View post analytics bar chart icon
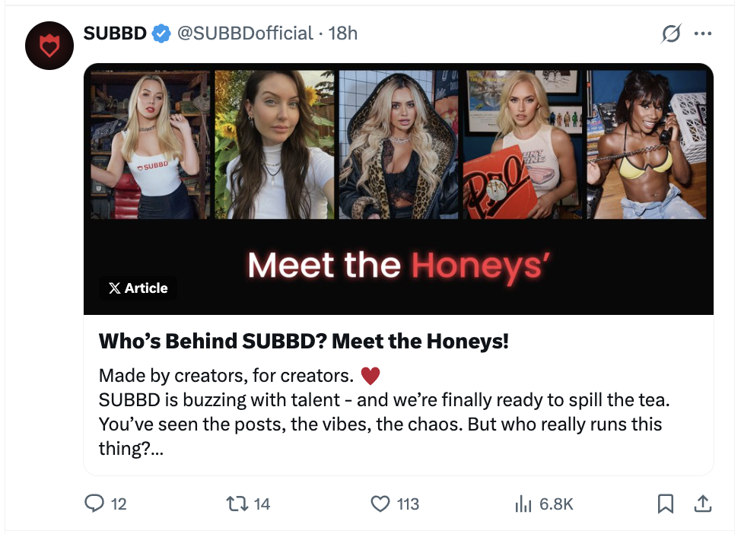 523,504
